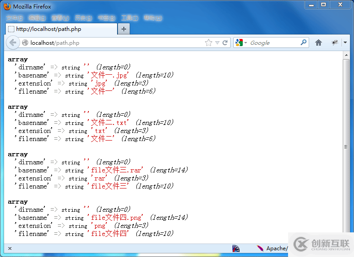Click the Apache feather icon in status bar
The width and height of the screenshot is (354, 257).
click(x=260, y=248)
